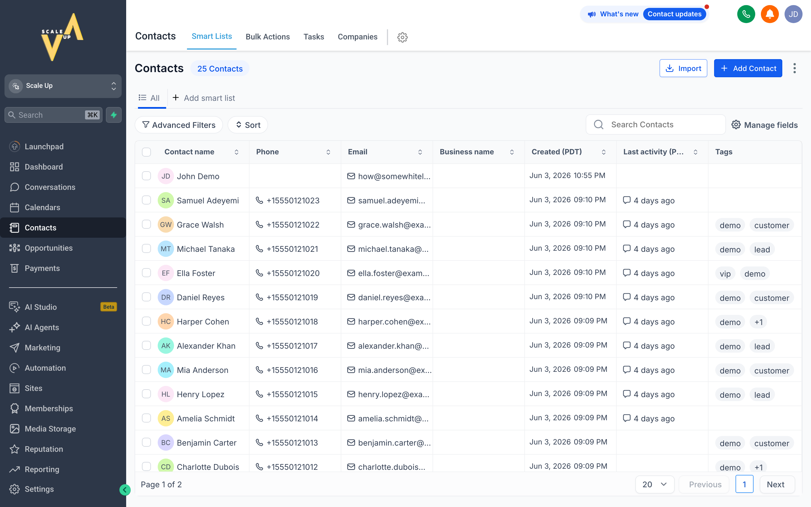Open Opportunities in sidebar
The width and height of the screenshot is (811, 507).
(x=63, y=248)
